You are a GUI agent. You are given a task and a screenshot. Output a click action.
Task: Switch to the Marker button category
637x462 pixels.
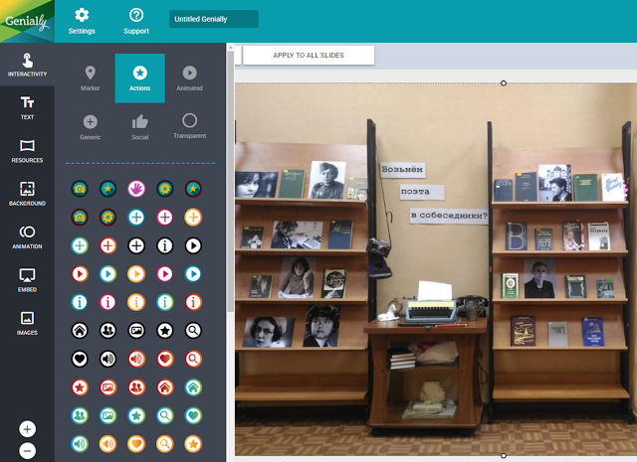point(91,78)
